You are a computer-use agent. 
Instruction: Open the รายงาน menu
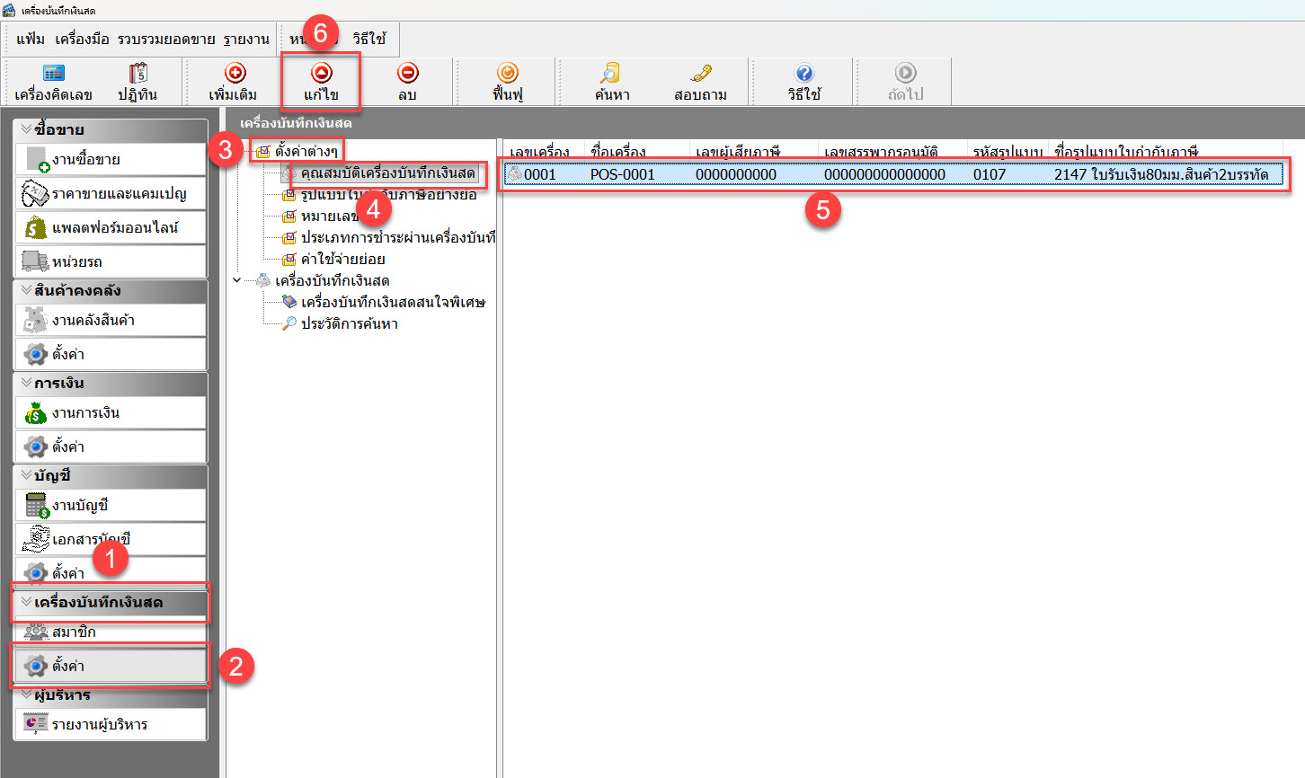[246, 40]
